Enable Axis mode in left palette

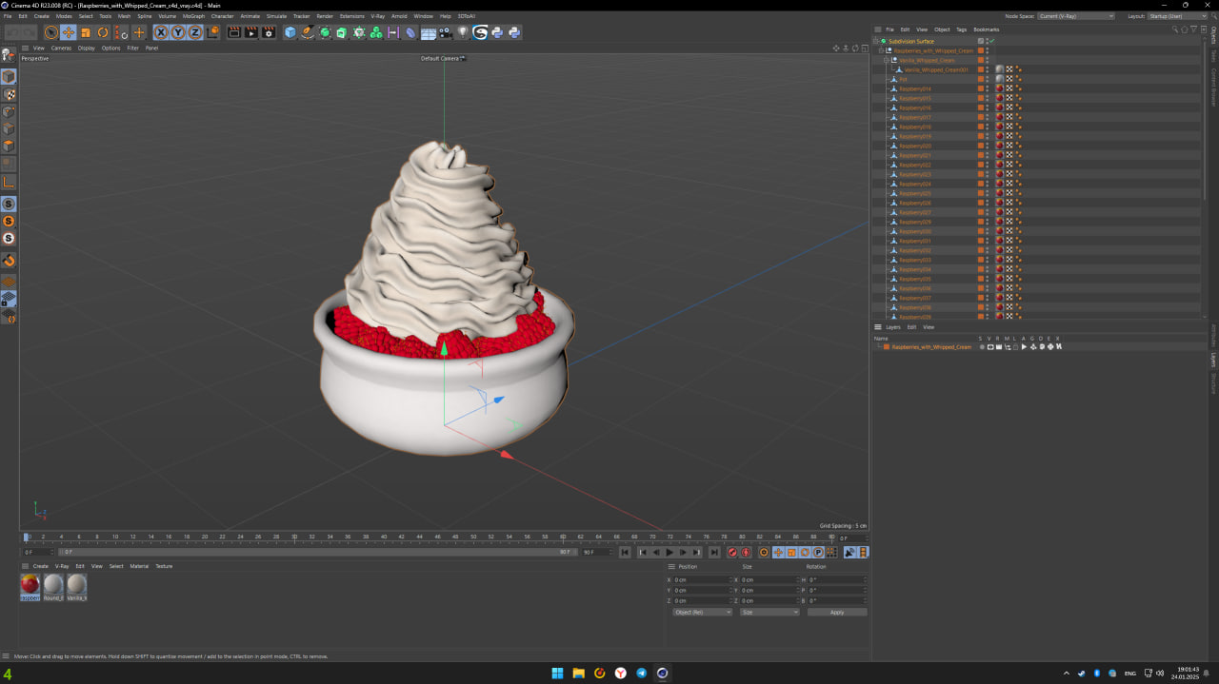9,182
